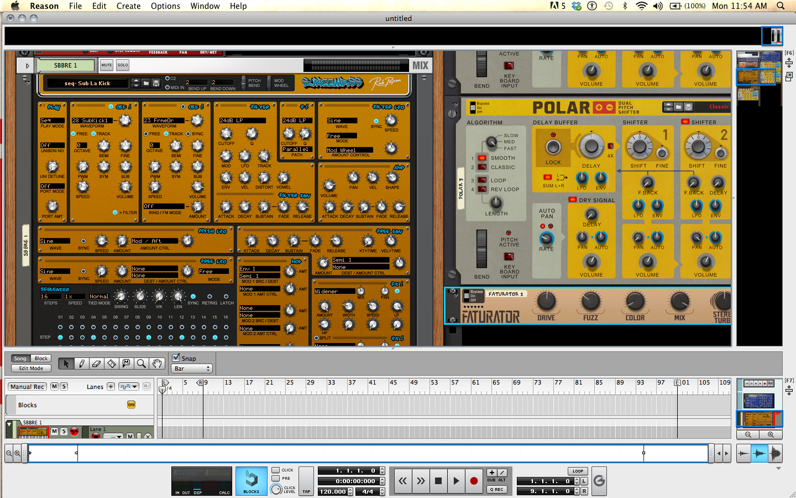796x498 pixels.
Task: Select the Mute tool
Action: [127, 364]
